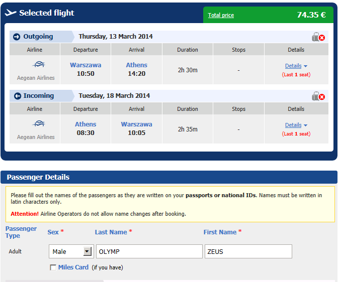Viewport: 339px width, 282px height.
Task: Click the no-baggage icon on Incoming row
Action: 318,96
